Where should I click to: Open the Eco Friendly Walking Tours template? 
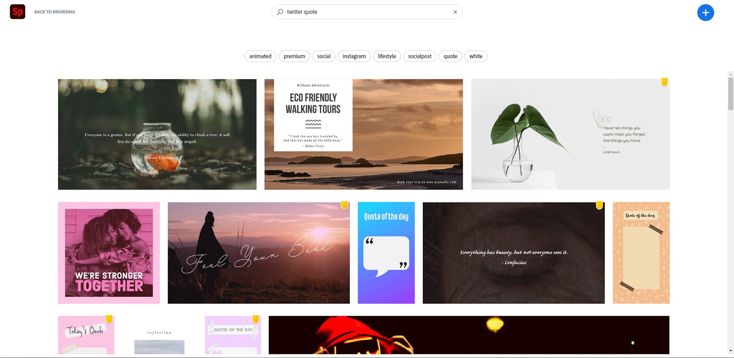point(364,134)
